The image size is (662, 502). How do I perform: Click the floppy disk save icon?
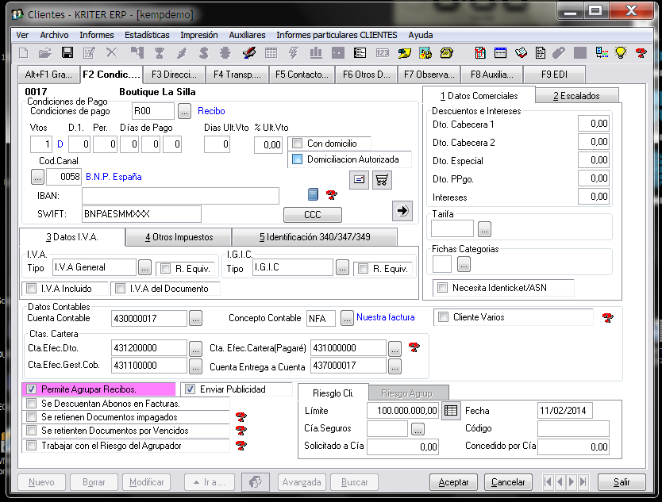pyautogui.click(x=67, y=52)
